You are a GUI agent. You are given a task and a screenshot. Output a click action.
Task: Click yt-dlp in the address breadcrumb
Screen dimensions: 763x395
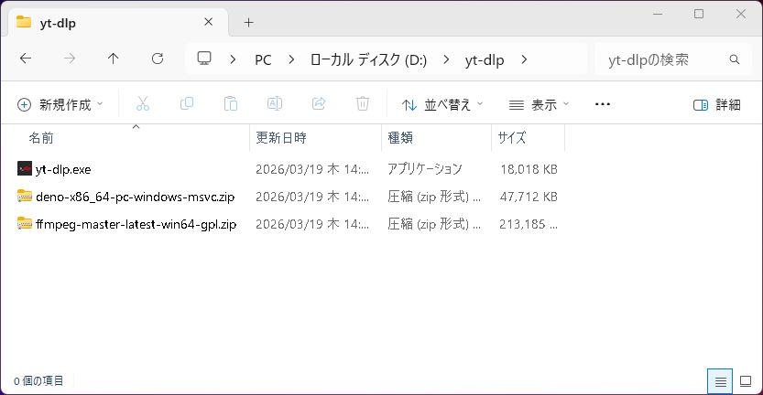tap(485, 59)
